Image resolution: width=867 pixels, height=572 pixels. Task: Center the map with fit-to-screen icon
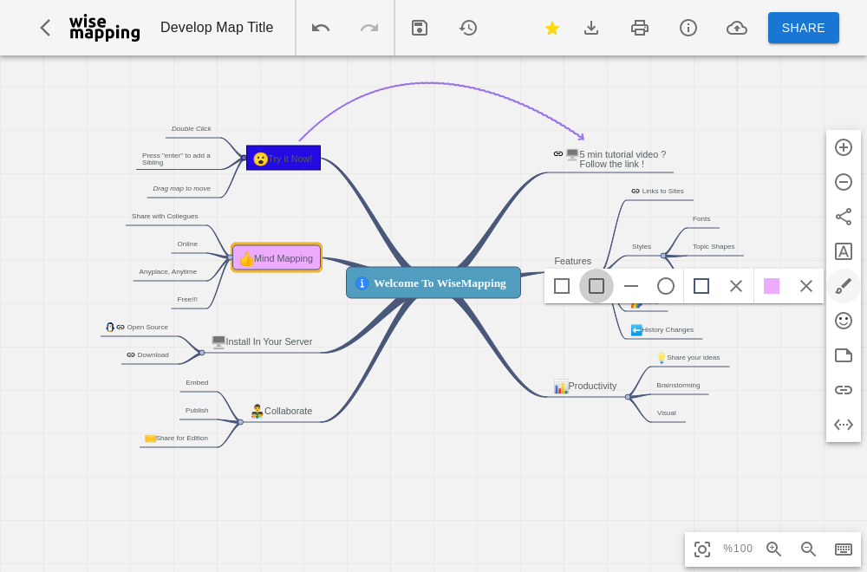point(702,549)
